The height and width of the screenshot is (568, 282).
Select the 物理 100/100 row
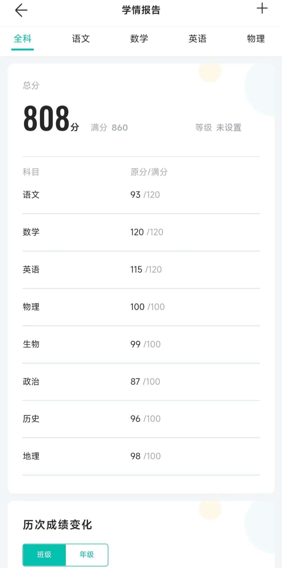click(x=141, y=307)
